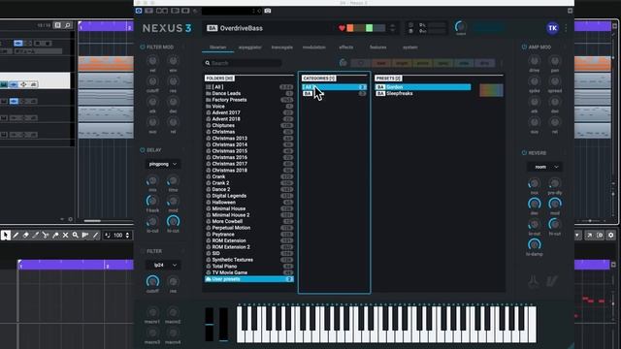The width and height of the screenshot is (621, 349).
Task: Open the Voice folder
Action: coord(249,106)
